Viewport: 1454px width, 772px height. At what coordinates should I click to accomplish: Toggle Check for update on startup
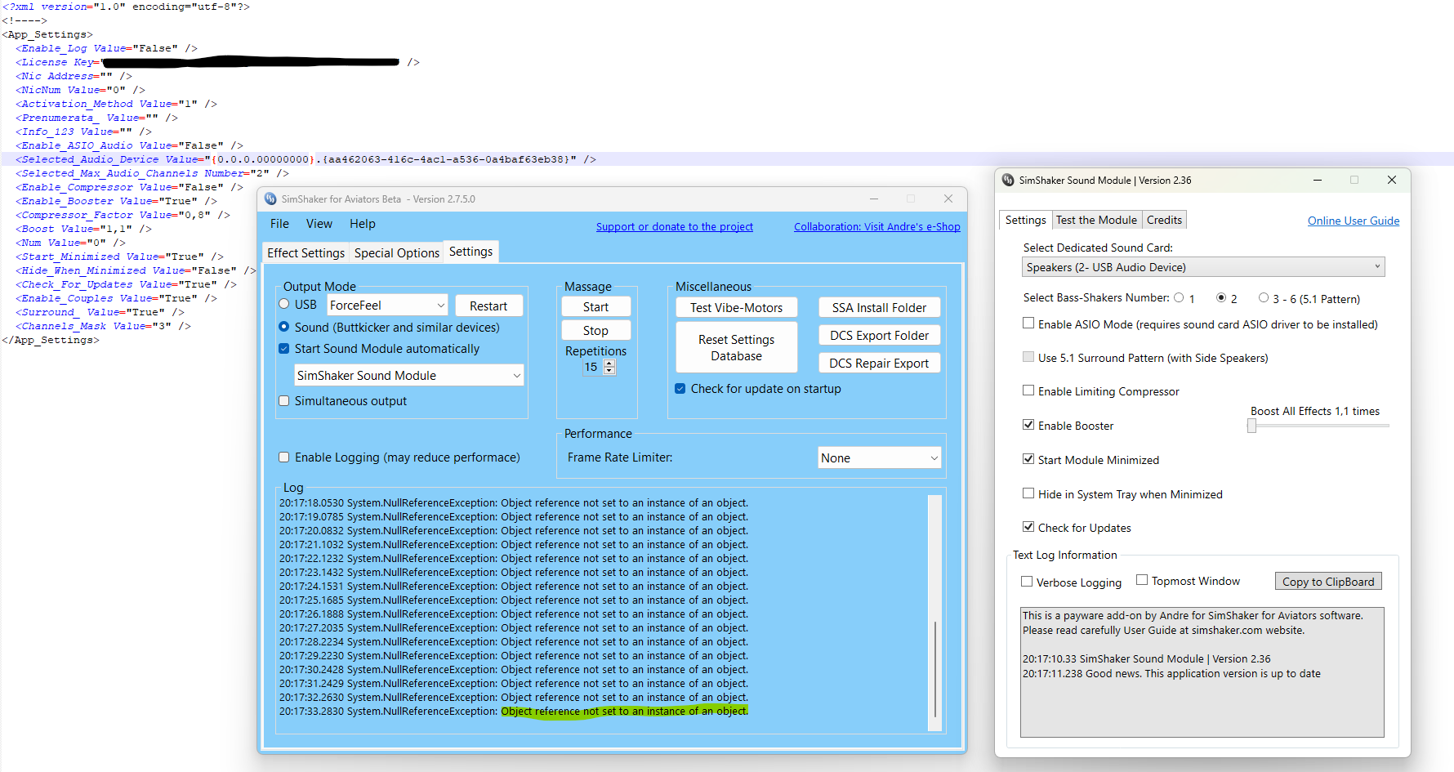click(680, 389)
